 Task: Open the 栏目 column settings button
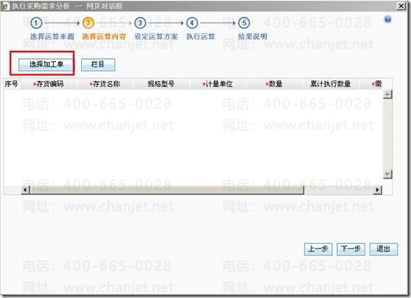[98, 64]
